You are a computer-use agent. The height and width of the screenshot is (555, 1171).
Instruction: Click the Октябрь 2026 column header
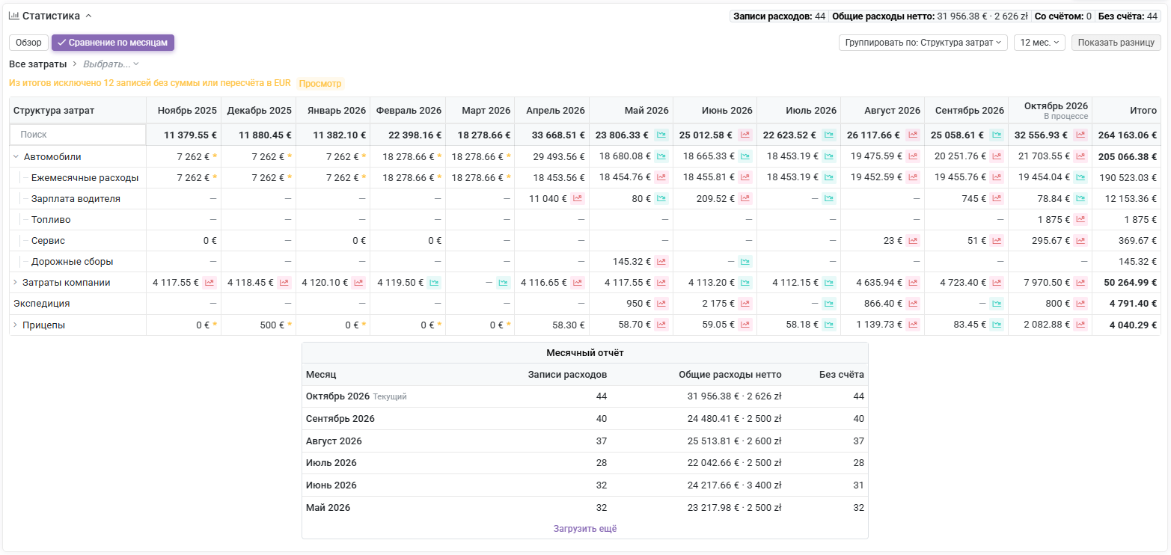coord(1050,110)
